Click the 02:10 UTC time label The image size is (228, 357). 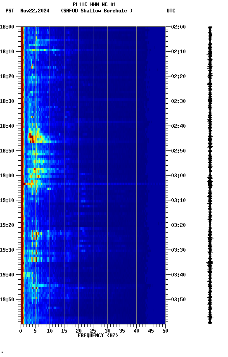(x=178, y=52)
